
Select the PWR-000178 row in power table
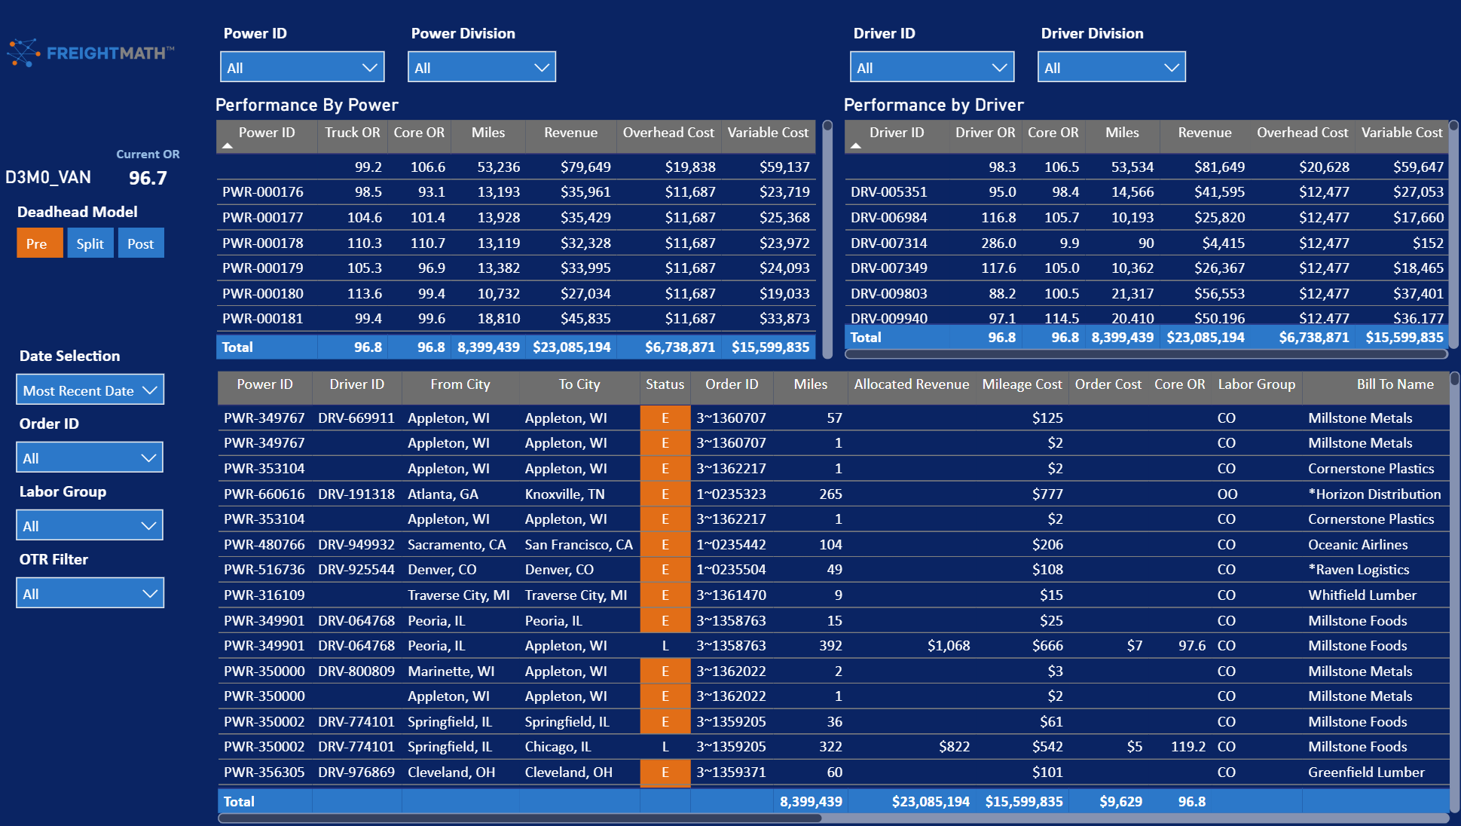tap(516, 243)
